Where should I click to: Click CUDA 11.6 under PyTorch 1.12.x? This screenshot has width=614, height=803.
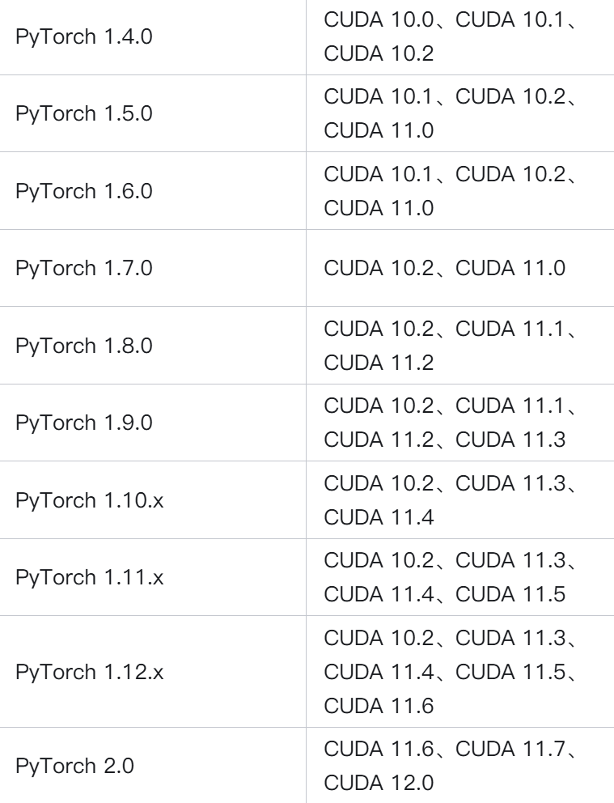pos(379,706)
